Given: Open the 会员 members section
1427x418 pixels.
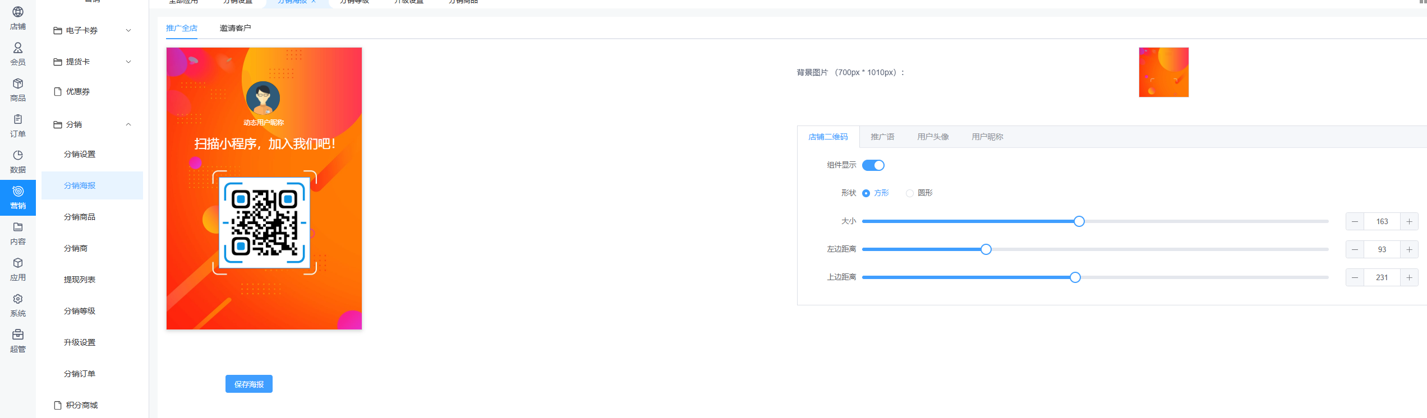Looking at the screenshot, I should click(x=18, y=54).
